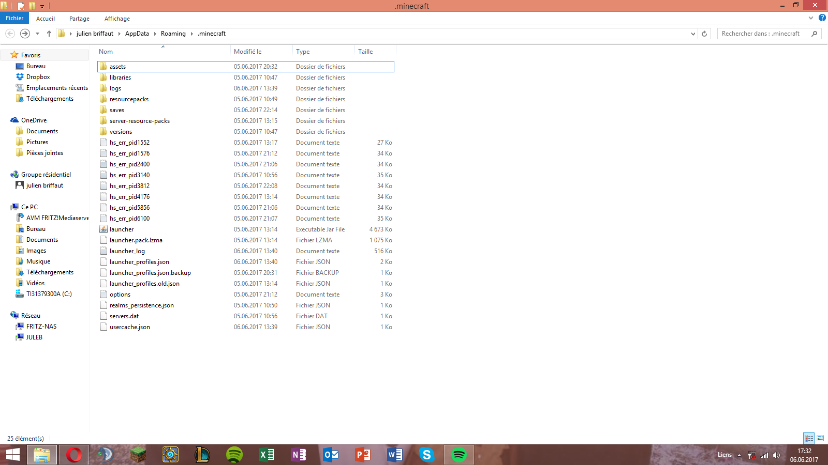The image size is (828, 465).
Task: Sort files by the Taille column
Action: [365, 52]
